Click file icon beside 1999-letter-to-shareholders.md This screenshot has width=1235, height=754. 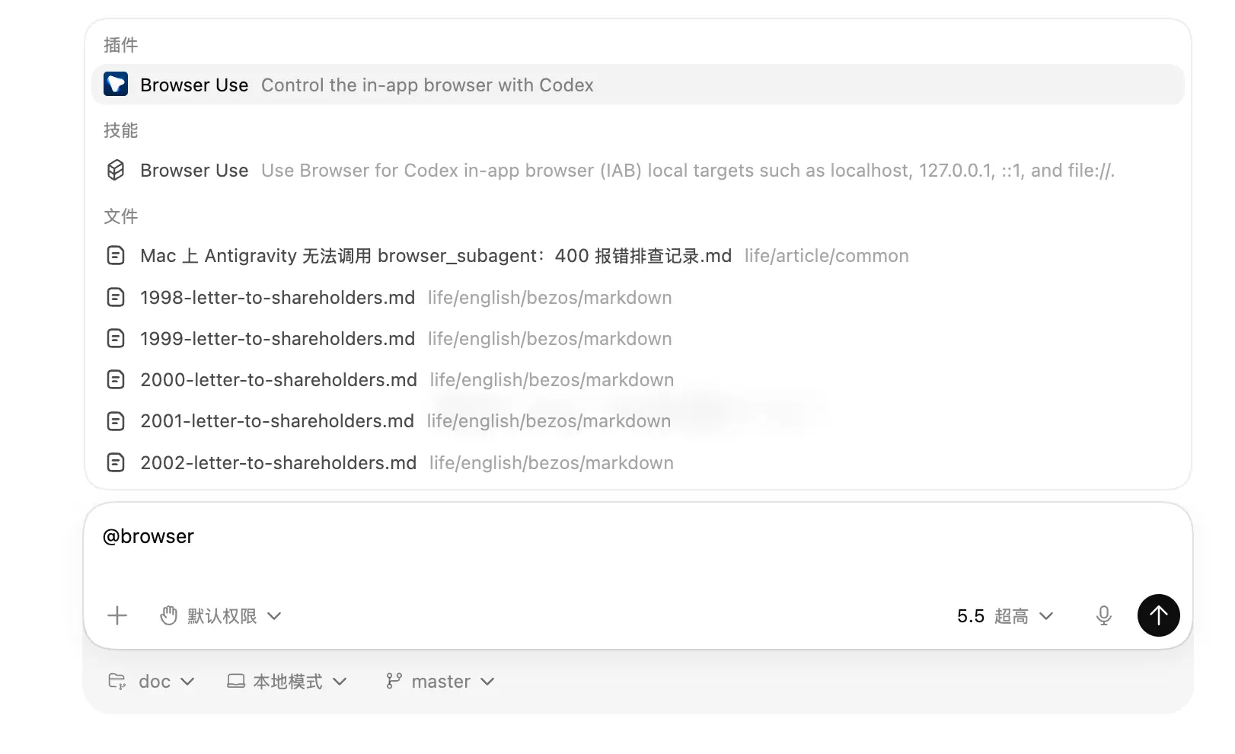tap(116, 338)
